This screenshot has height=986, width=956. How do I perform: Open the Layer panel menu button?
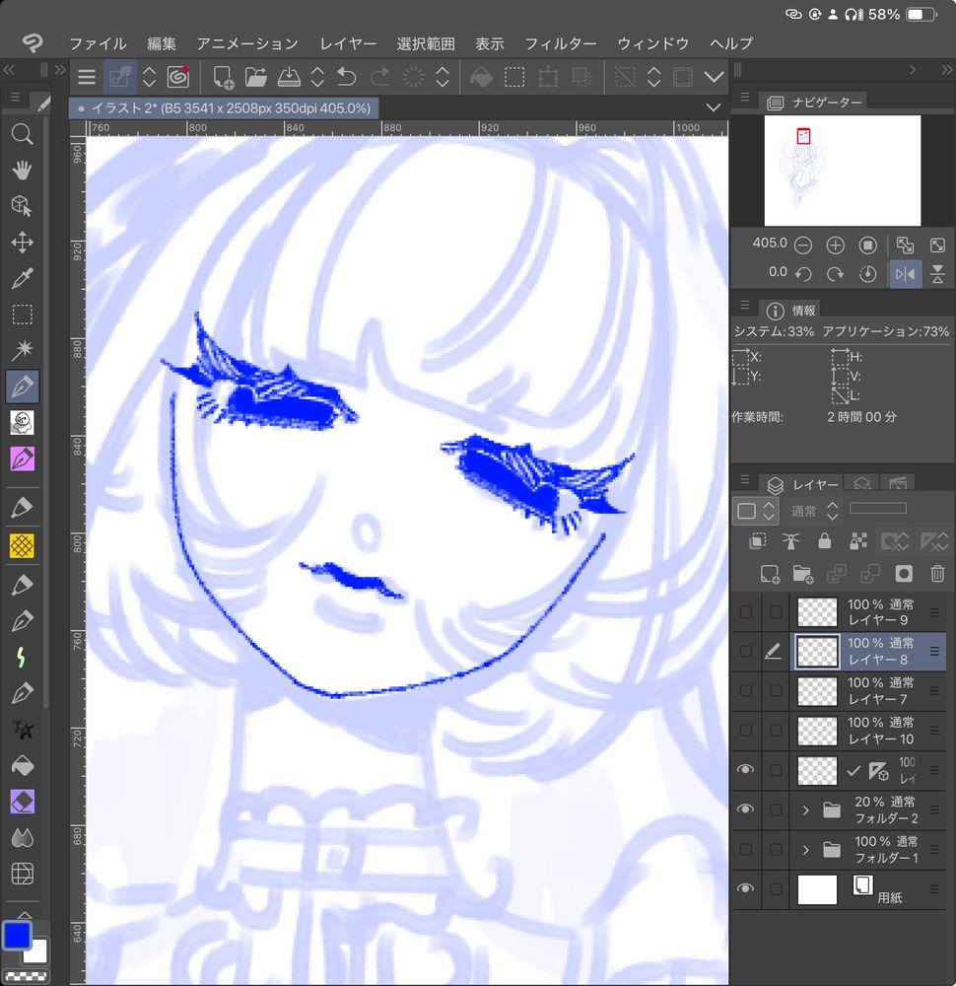745,480
